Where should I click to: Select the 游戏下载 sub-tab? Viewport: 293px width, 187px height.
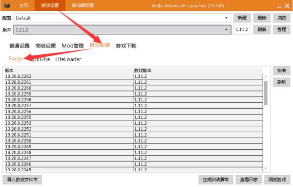[x=126, y=46]
